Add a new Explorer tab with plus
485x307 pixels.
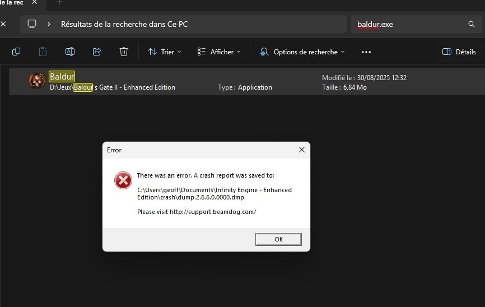coord(59,2)
